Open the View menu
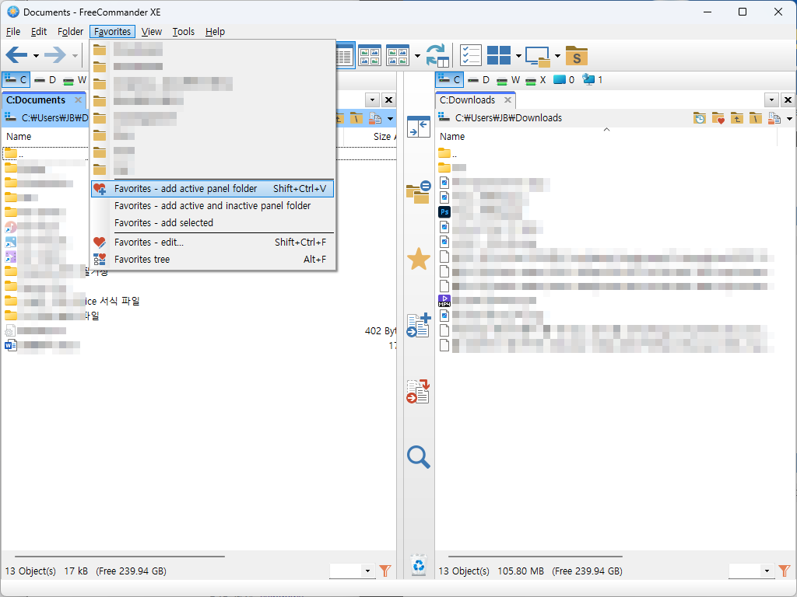The width and height of the screenshot is (797, 597). (152, 31)
